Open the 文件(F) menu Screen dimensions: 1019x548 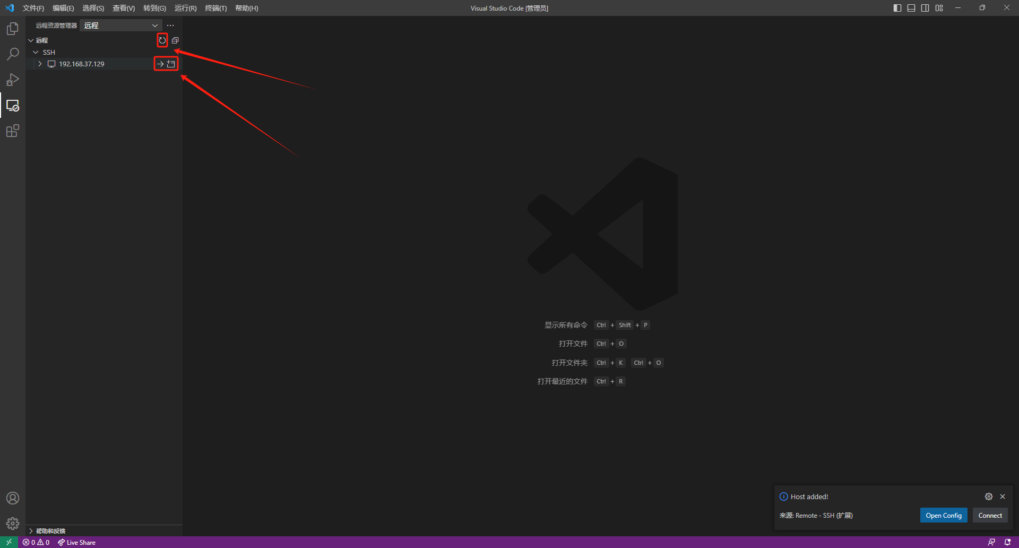tap(33, 8)
